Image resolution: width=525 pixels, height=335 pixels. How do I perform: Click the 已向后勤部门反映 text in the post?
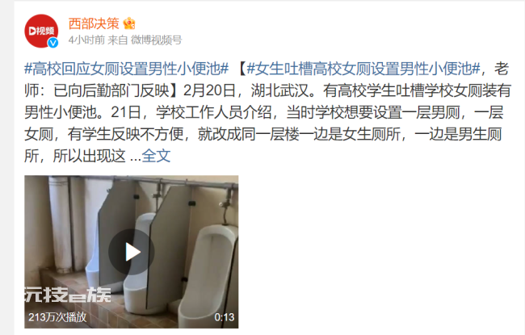(111, 90)
